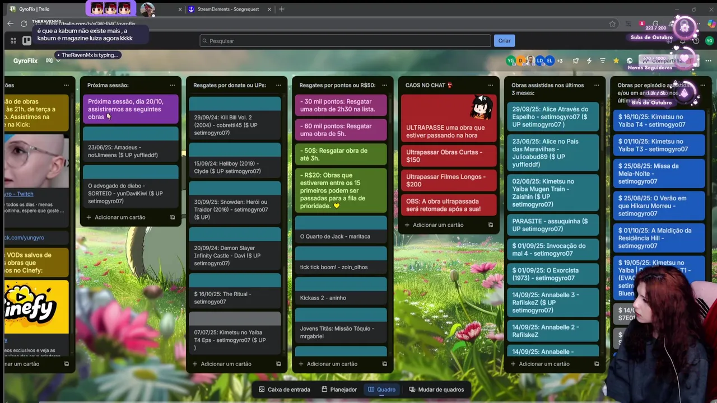Open the Power-Ups rocket icon
This screenshot has height=403, width=717.
click(x=575, y=60)
